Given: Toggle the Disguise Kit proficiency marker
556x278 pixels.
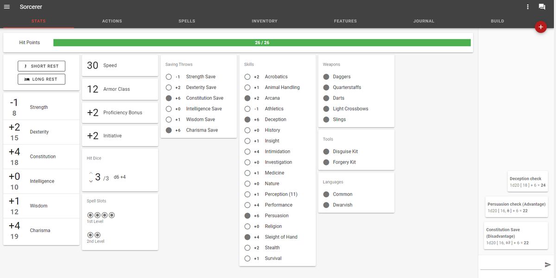Looking at the screenshot, I should 325,151.
